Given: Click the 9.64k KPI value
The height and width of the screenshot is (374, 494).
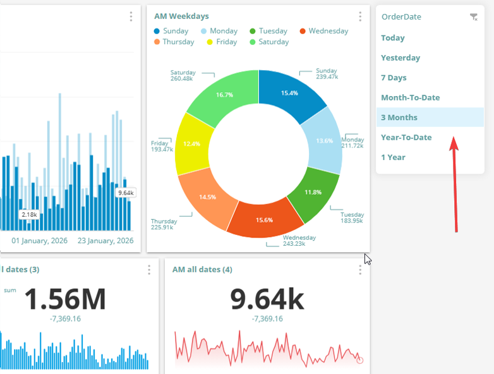Looking at the screenshot, I should coord(258,298).
